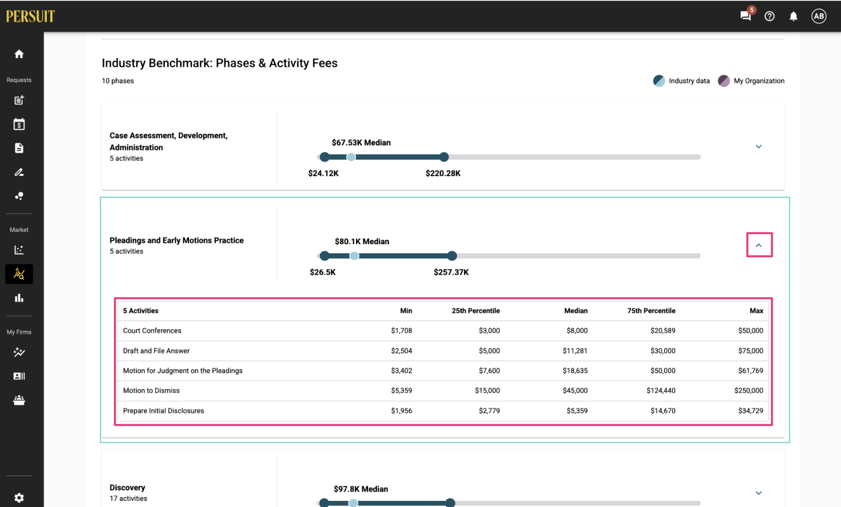
Task: Click the median dot on Case Assessment slider
Action: point(351,157)
